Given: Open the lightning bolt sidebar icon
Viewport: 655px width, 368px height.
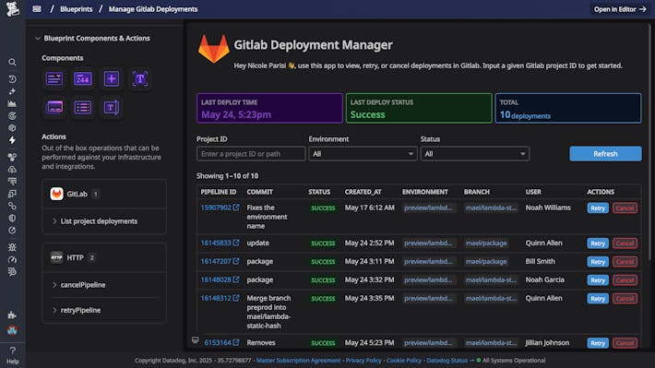Looking at the screenshot, I should [12, 140].
